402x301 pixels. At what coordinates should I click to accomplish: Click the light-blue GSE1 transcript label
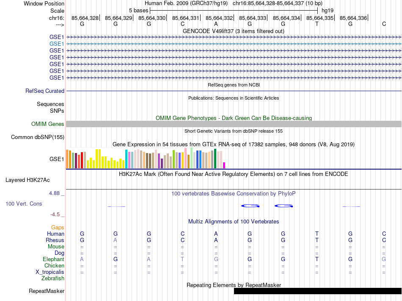tap(57, 44)
